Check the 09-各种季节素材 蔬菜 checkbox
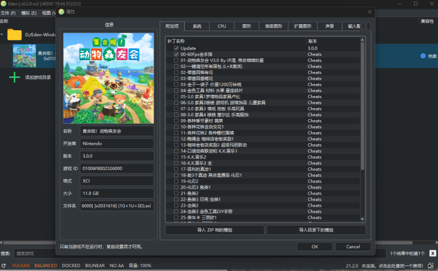Viewport: 438px width, 271px height. [x=176, y=121]
